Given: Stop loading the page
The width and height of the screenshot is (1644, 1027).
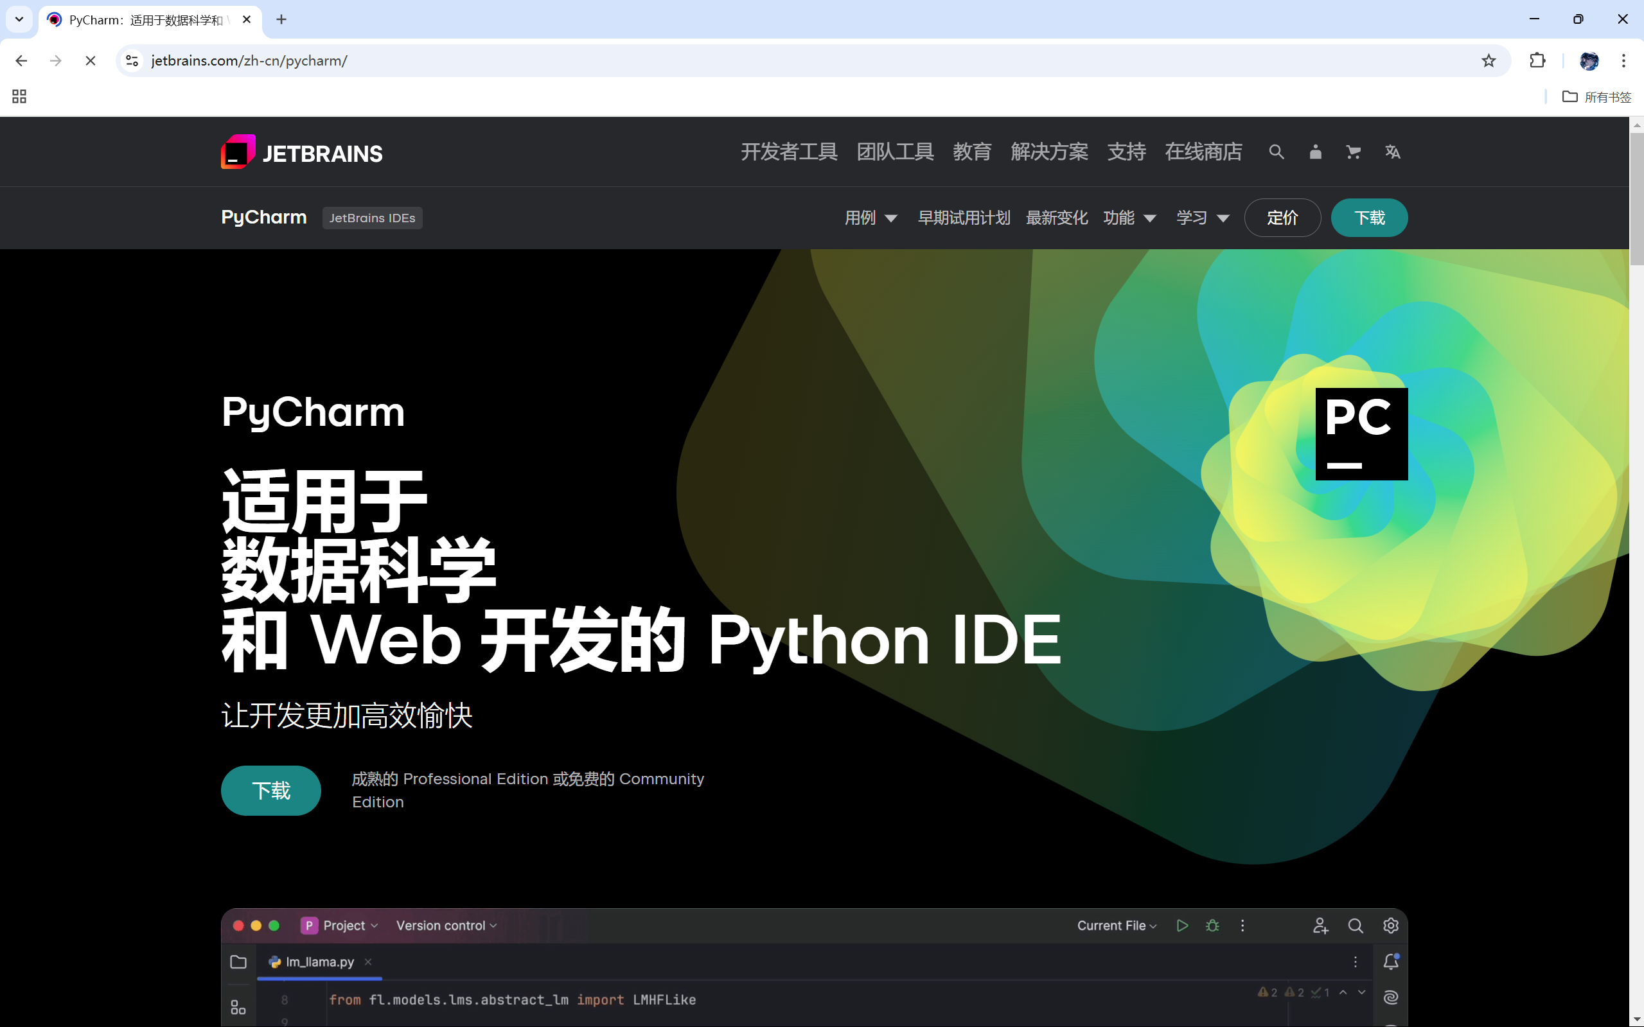Looking at the screenshot, I should [91, 60].
